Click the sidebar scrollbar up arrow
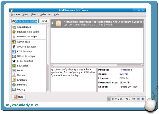159x114 pixels. tap(48, 26)
